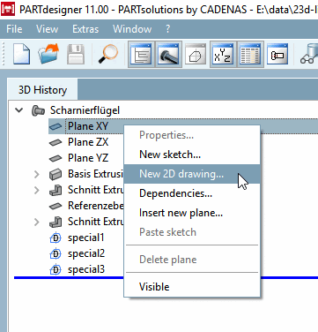The height and width of the screenshot is (332, 318).
Task: Click the Plane YZ plane icon
Action: [55, 159]
